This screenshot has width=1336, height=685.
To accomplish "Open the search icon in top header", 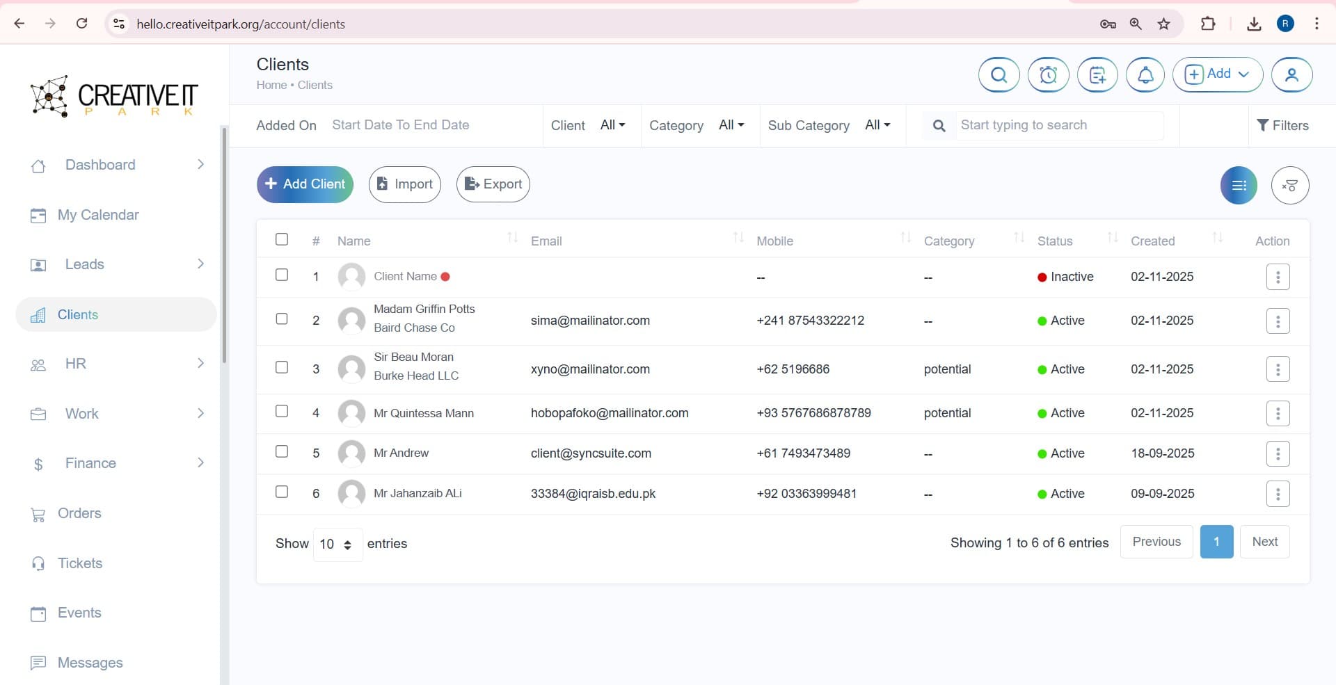I will pyautogui.click(x=999, y=74).
